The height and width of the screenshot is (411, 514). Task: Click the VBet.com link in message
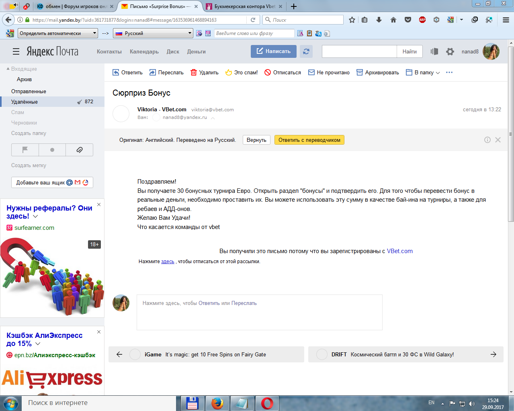[x=399, y=251]
